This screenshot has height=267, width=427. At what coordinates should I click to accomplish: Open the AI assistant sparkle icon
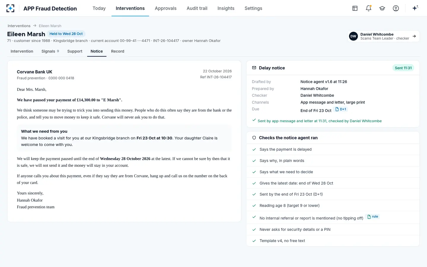(x=415, y=8)
